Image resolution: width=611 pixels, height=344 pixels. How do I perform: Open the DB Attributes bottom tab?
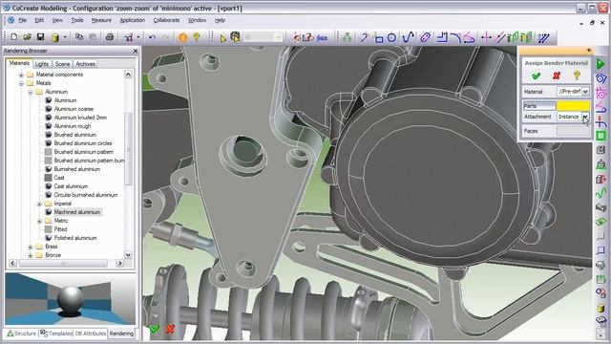click(90, 333)
